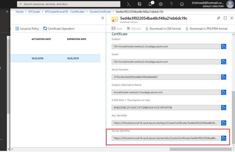Send feedback via smiley icon
The image size is (235, 152).
point(182,4)
